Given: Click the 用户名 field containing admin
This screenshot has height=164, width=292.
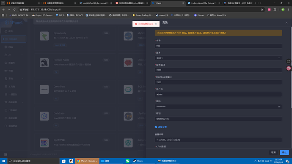Looking at the screenshot, I should click(x=218, y=94).
